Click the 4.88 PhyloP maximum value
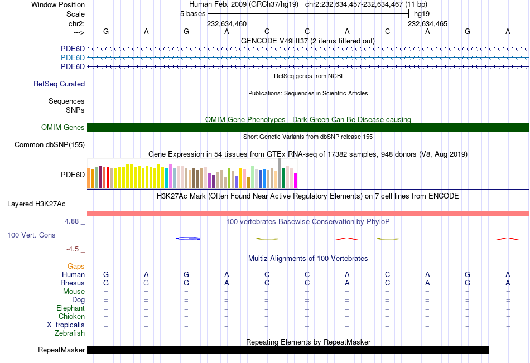This screenshot has width=530, height=363. click(71, 221)
